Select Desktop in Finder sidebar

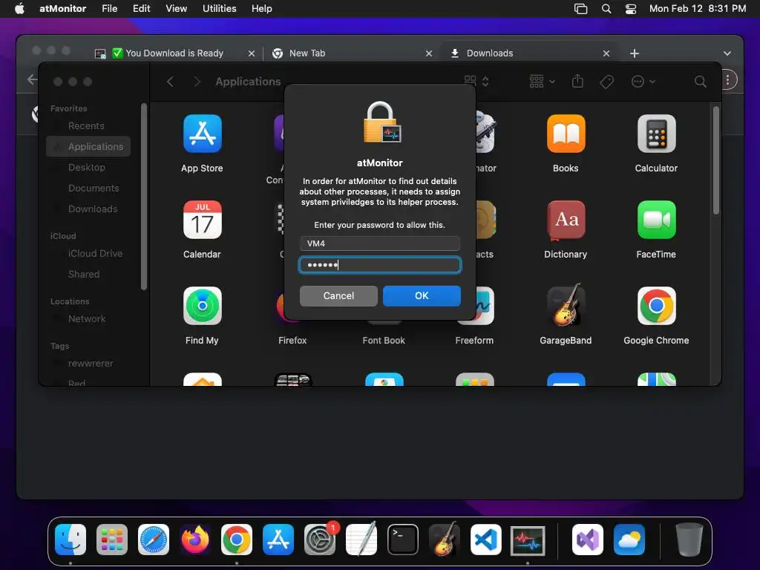(x=88, y=167)
